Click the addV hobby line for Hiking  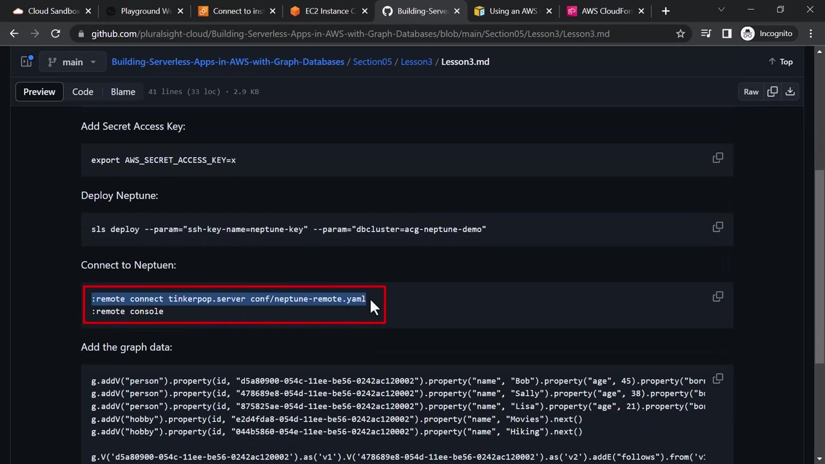click(x=337, y=432)
